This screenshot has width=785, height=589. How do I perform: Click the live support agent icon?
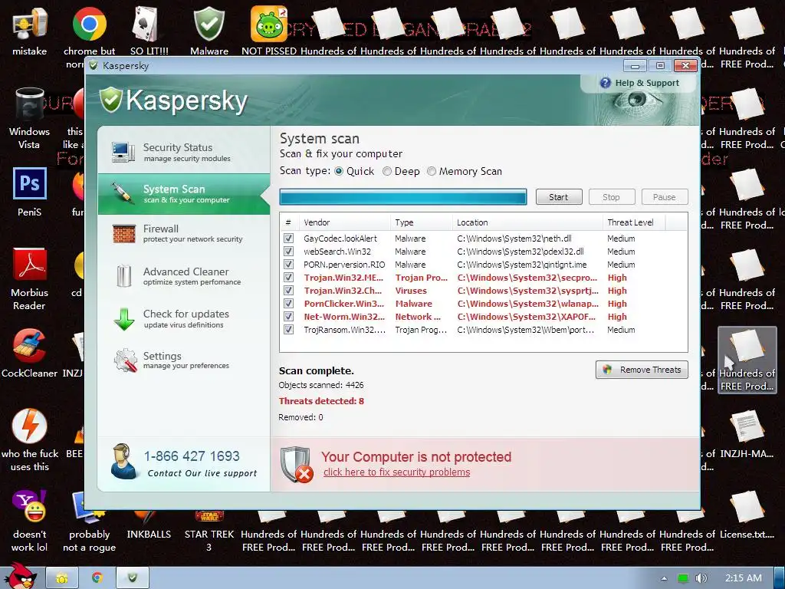(123, 461)
